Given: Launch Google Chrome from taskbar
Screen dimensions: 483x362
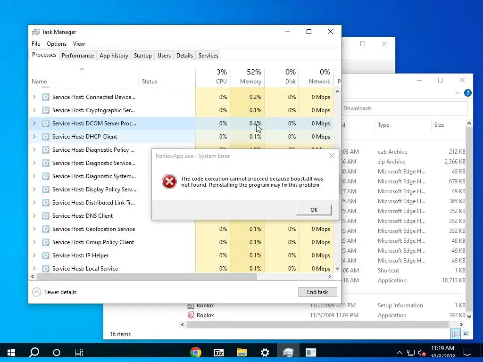Looking at the screenshot, I should coord(196,352).
